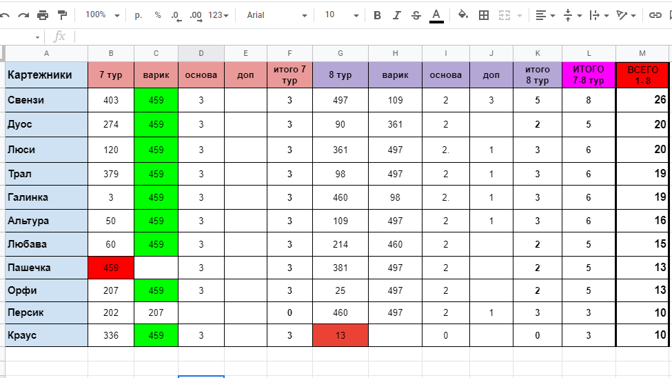
Task: Print the spreadsheet with printer icon
Action: [x=43, y=15]
